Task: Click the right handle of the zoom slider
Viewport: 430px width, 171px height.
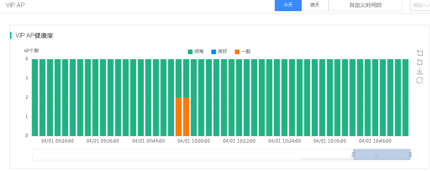Action: pyautogui.click(x=410, y=154)
